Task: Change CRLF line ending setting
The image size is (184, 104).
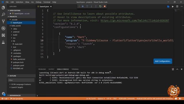Action: pyautogui.click(x=115, y=99)
